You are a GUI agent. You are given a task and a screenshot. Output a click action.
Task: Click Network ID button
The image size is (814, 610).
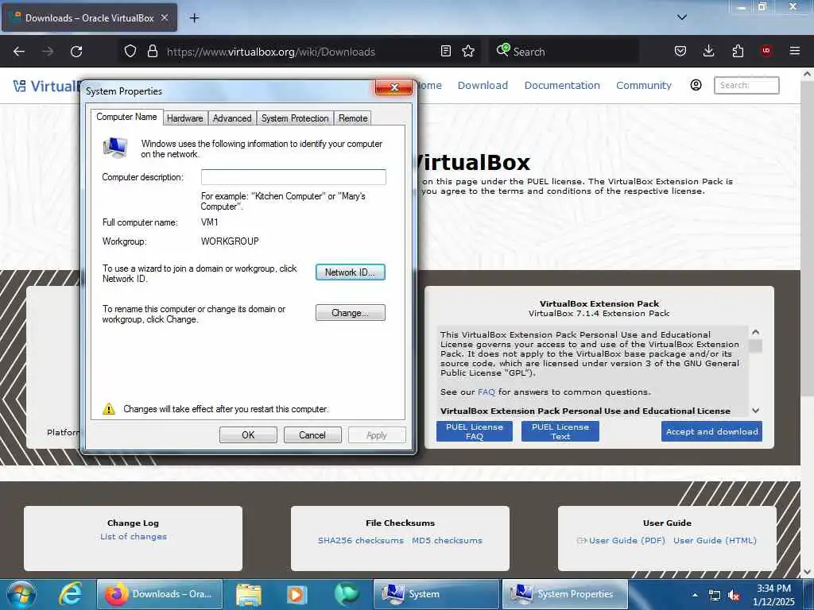click(351, 272)
